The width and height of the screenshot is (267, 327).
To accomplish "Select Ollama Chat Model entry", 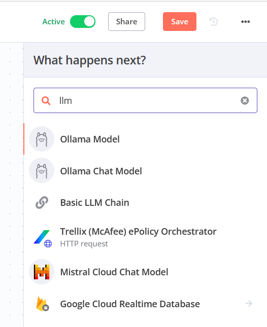I will (x=145, y=171).
